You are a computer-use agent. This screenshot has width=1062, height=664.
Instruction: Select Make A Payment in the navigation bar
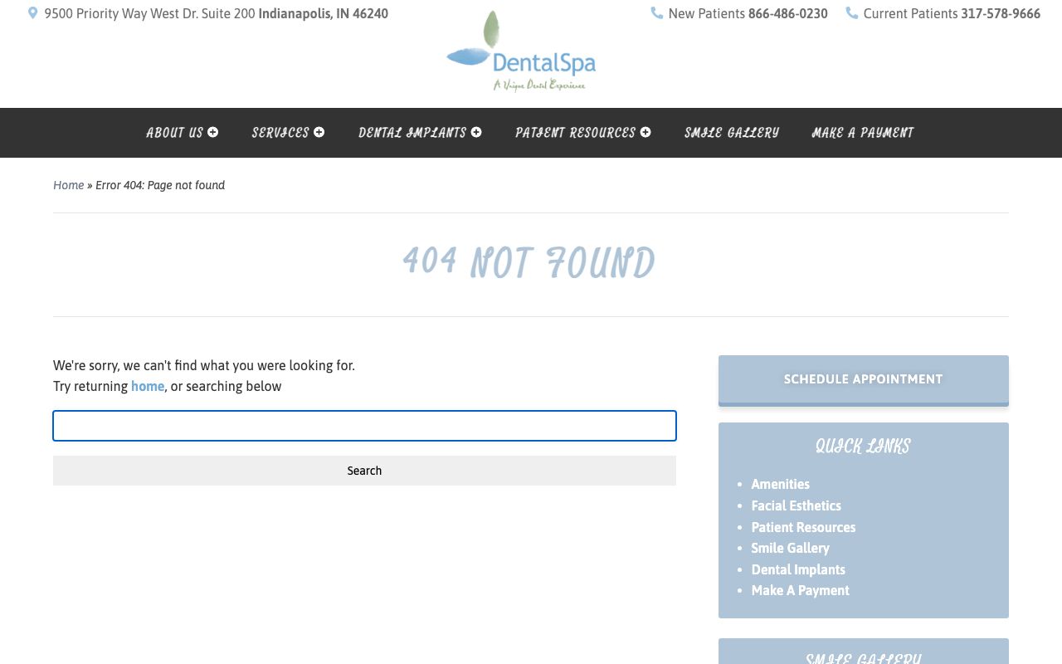click(x=863, y=133)
